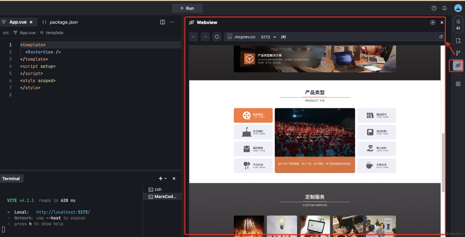Close the Terminal panel
Viewport: 465px width, 237px height.
coord(174,179)
